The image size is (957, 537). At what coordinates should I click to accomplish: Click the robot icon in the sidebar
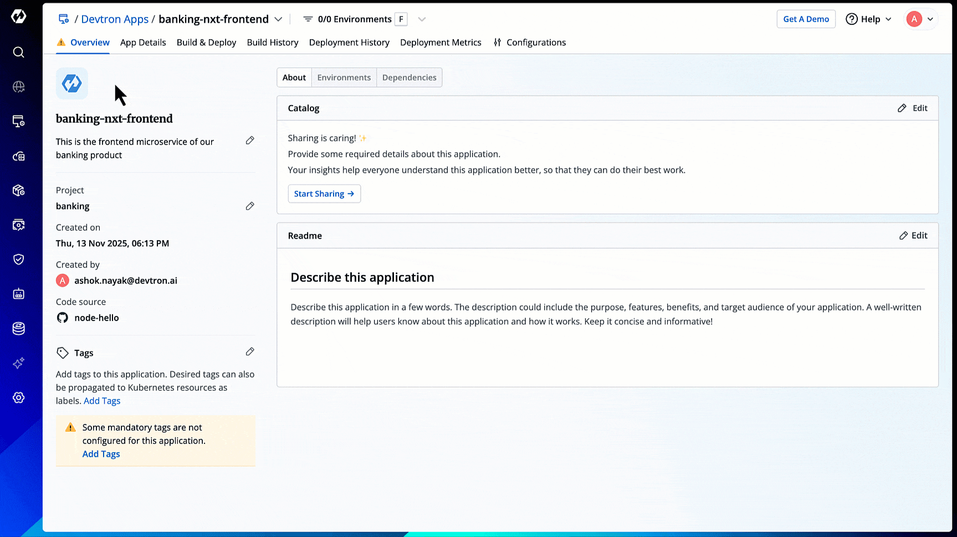pos(19,294)
